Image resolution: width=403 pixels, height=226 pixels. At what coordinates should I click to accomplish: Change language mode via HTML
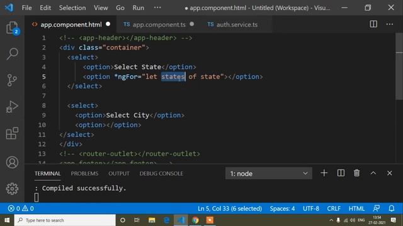tap(356, 208)
